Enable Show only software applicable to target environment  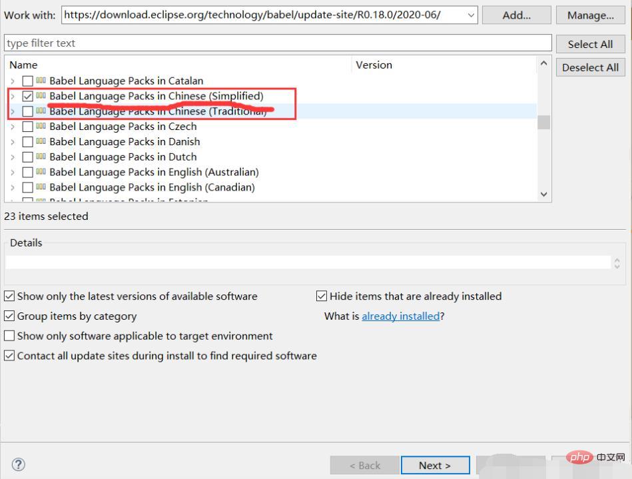pos(9,336)
